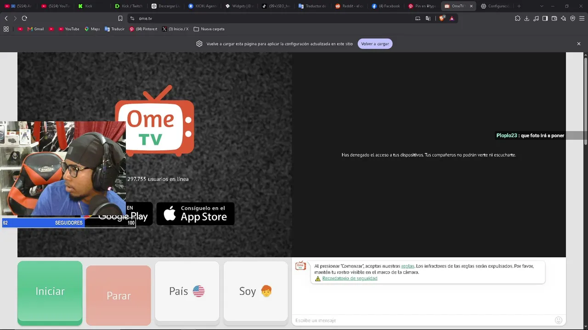Close the OmeTV tab
Viewport: 588px width, 330px height.
[471, 6]
